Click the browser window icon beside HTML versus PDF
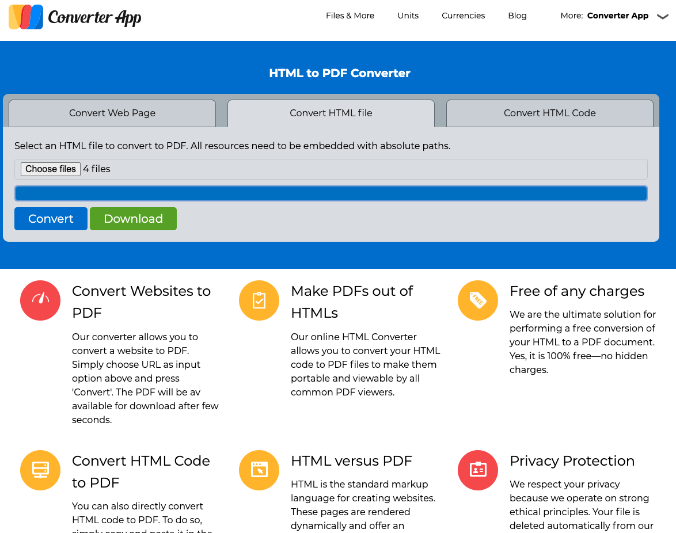676x533 pixels. pos(259,470)
